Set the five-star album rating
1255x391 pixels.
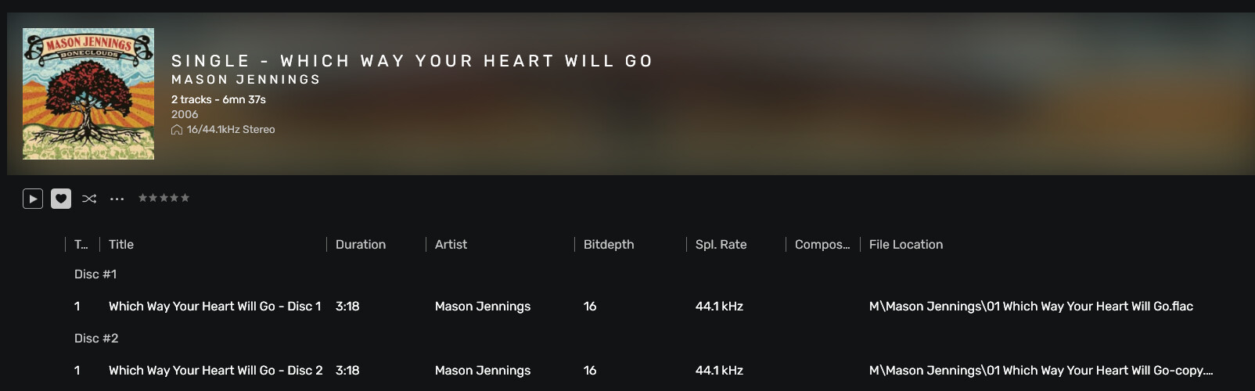(x=164, y=198)
